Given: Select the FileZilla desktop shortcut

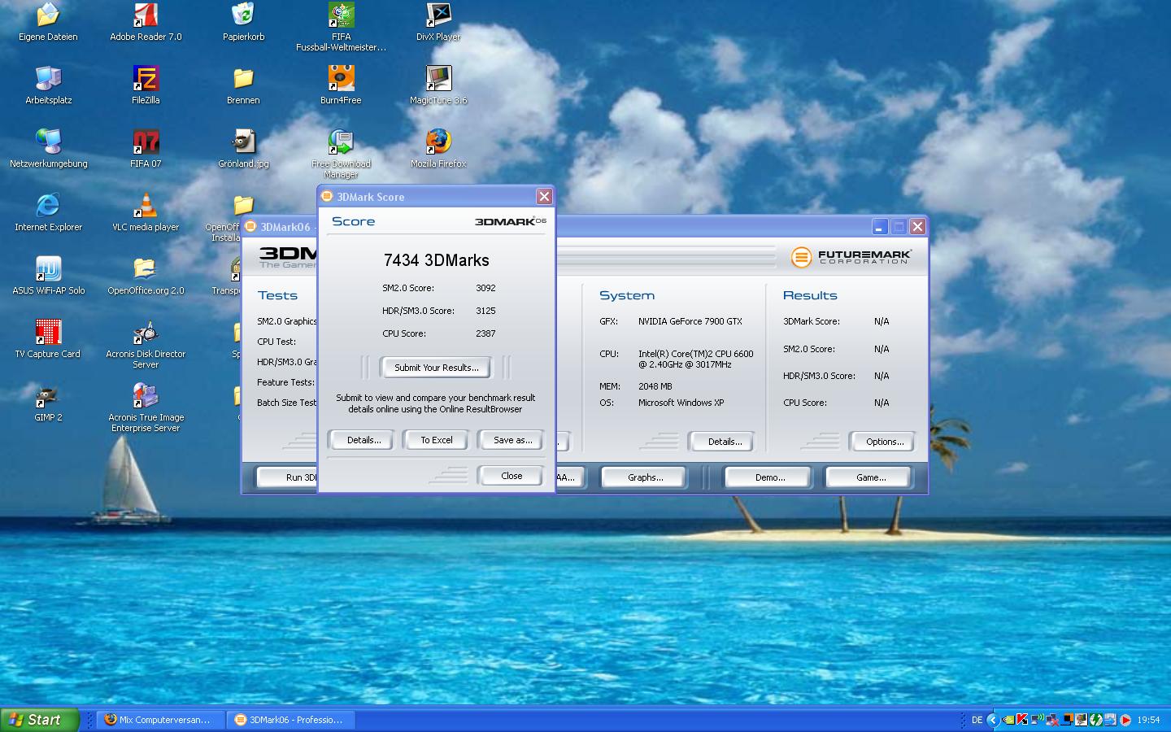Looking at the screenshot, I should [x=146, y=86].
